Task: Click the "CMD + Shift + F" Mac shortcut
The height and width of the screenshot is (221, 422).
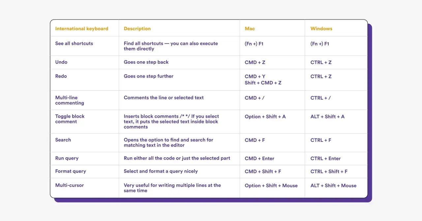Action: point(263,172)
